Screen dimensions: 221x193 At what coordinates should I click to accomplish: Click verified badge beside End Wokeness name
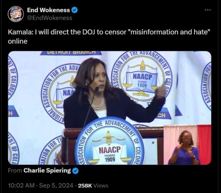point(75,10)
